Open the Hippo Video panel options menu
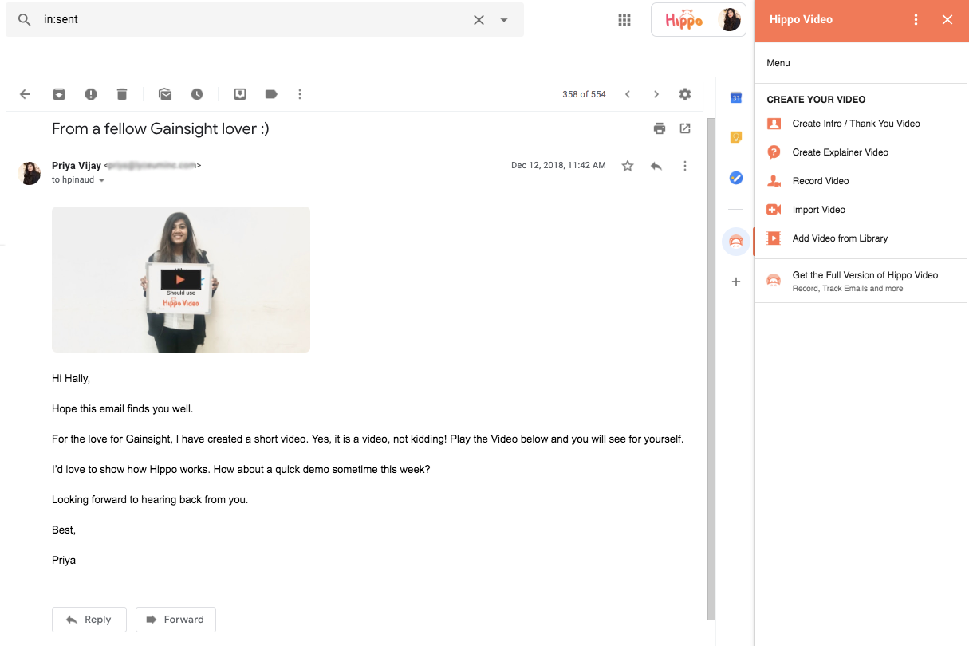This screenshot has height=646, width=969. pyautogui.click(x=916, y=20)
